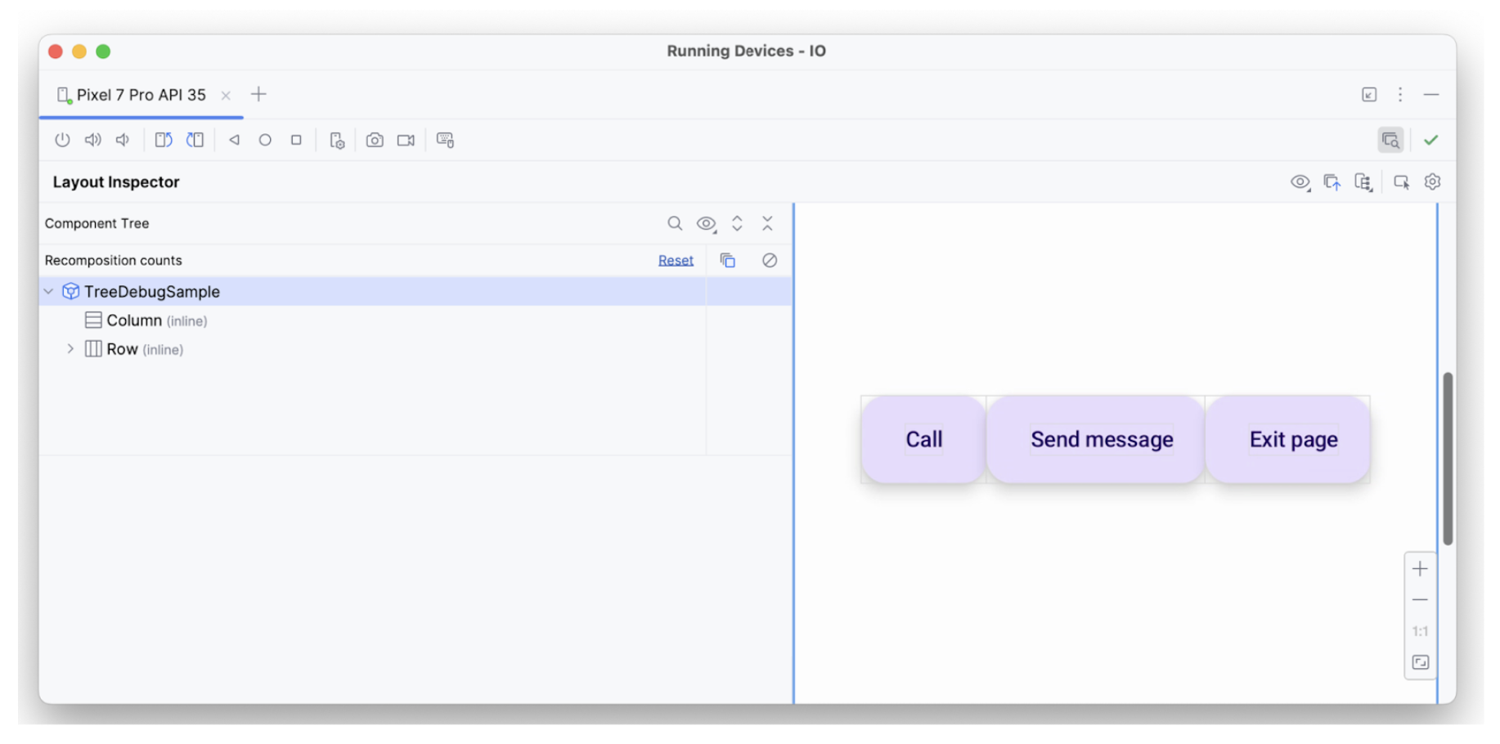Tap the Android Home button
1500x744 pixels.
(x=265, y=139)
